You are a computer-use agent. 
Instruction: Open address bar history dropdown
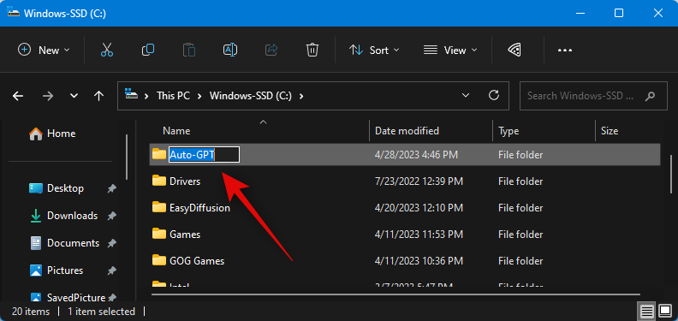[x=466, y=95]
